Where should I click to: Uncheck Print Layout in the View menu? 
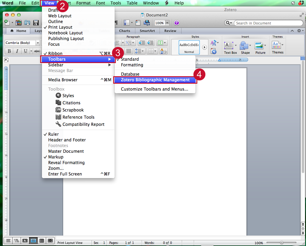click(78, 27)
